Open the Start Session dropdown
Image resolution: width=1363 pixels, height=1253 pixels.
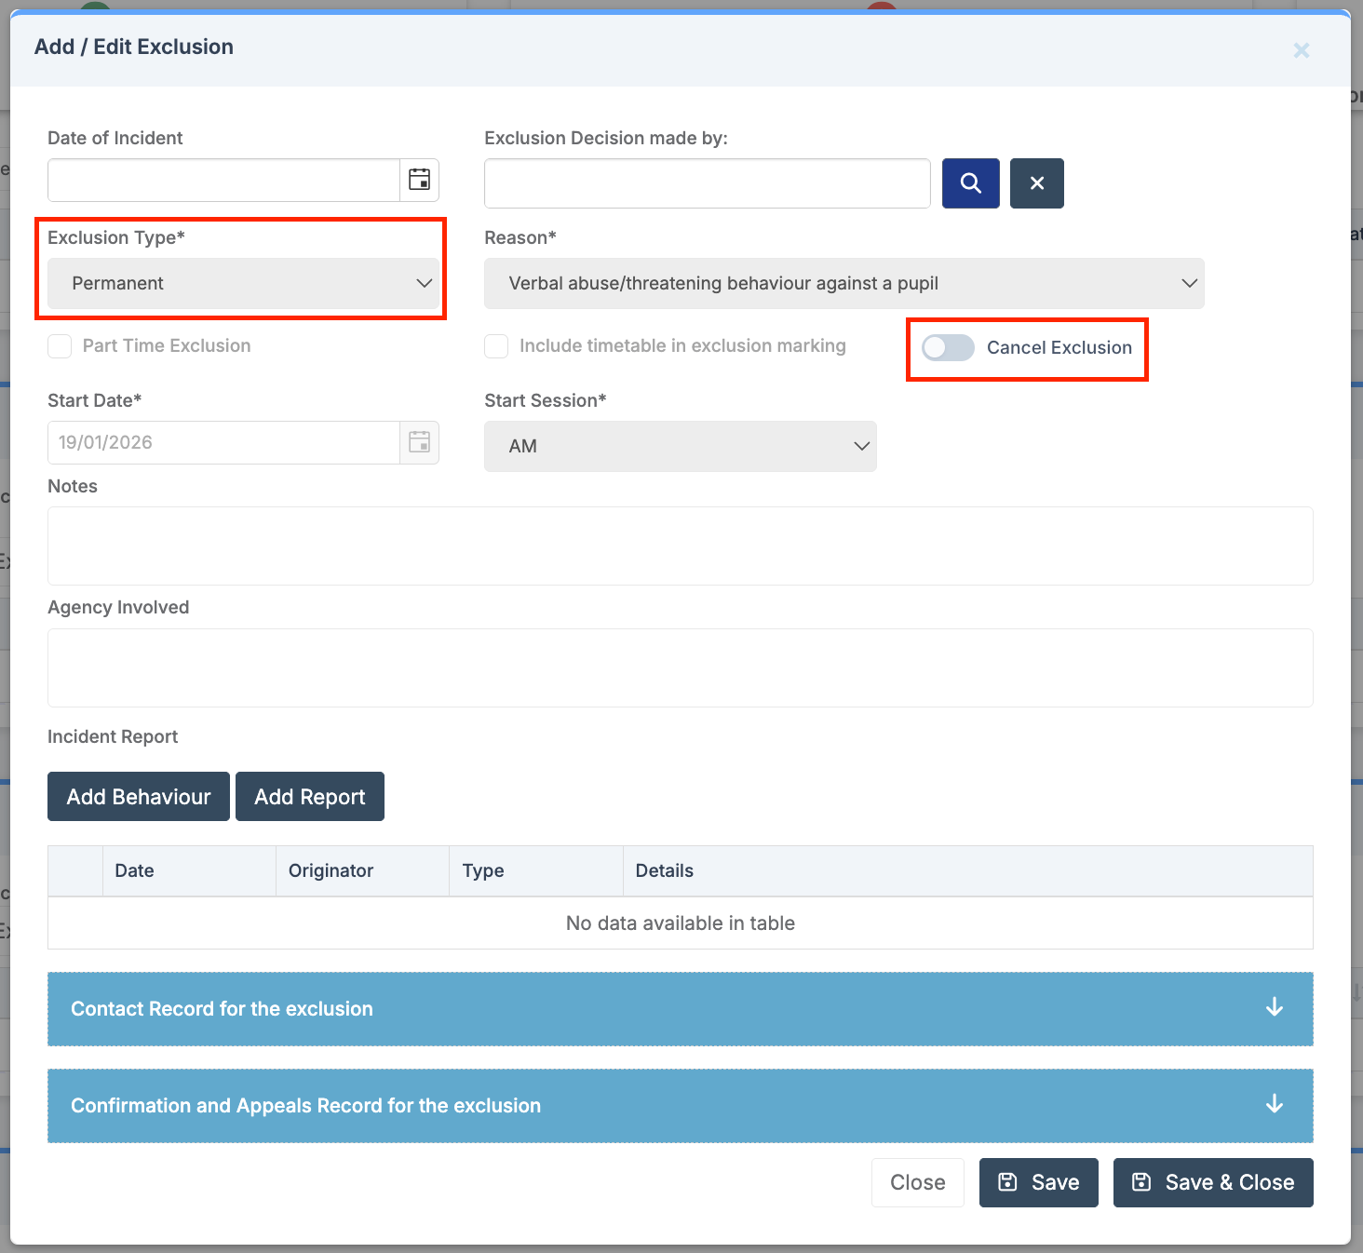680,446
